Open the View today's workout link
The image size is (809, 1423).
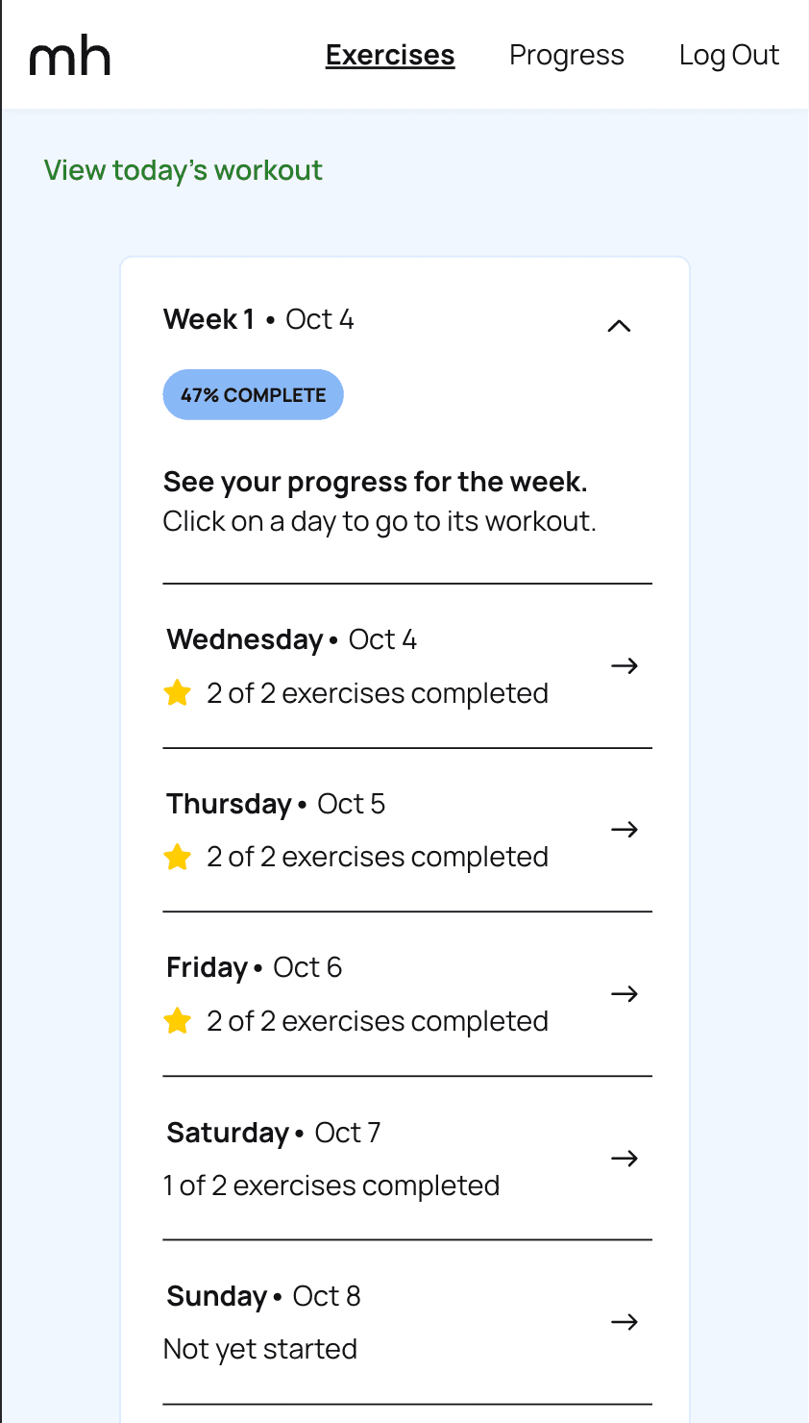[x=184, y=170]
